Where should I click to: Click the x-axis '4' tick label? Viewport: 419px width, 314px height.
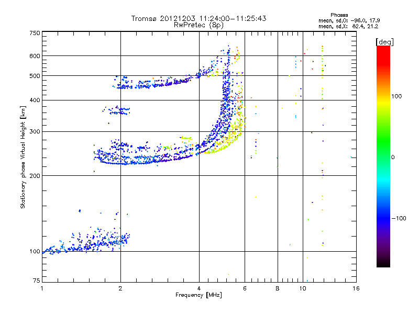199,288
